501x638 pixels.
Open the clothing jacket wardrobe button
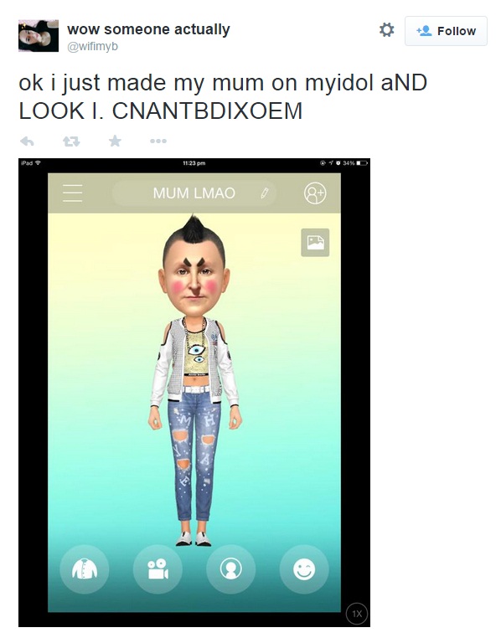click(x=85, y=569)
